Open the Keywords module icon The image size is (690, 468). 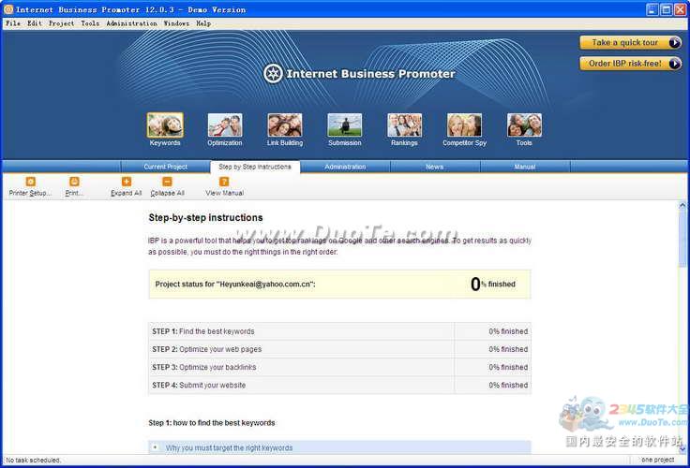point(165,124)
